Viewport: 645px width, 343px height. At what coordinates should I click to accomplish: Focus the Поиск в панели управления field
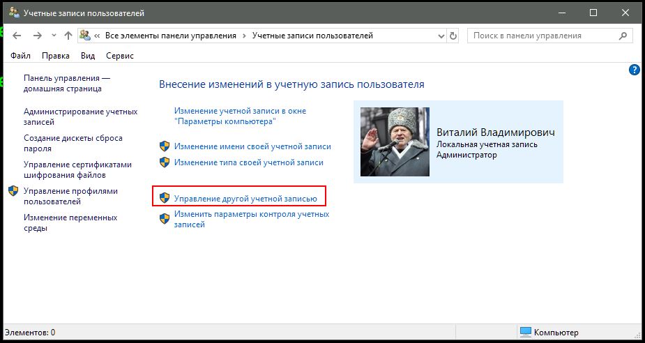549,36
